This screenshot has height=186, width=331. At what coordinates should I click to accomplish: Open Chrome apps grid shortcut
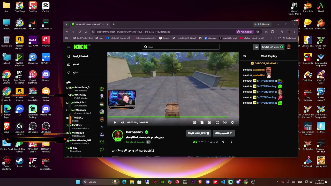(67, 38)
